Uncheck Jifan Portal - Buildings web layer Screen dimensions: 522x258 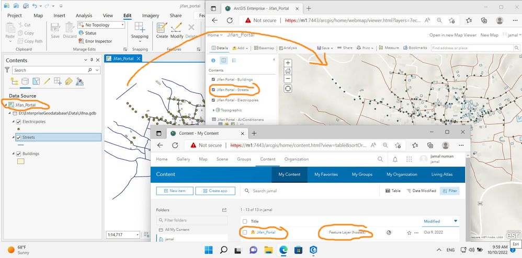click(213, 79)
